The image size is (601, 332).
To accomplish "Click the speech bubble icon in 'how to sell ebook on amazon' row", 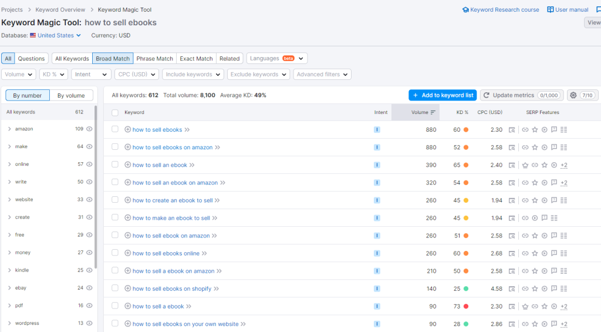I will (554, 236).
